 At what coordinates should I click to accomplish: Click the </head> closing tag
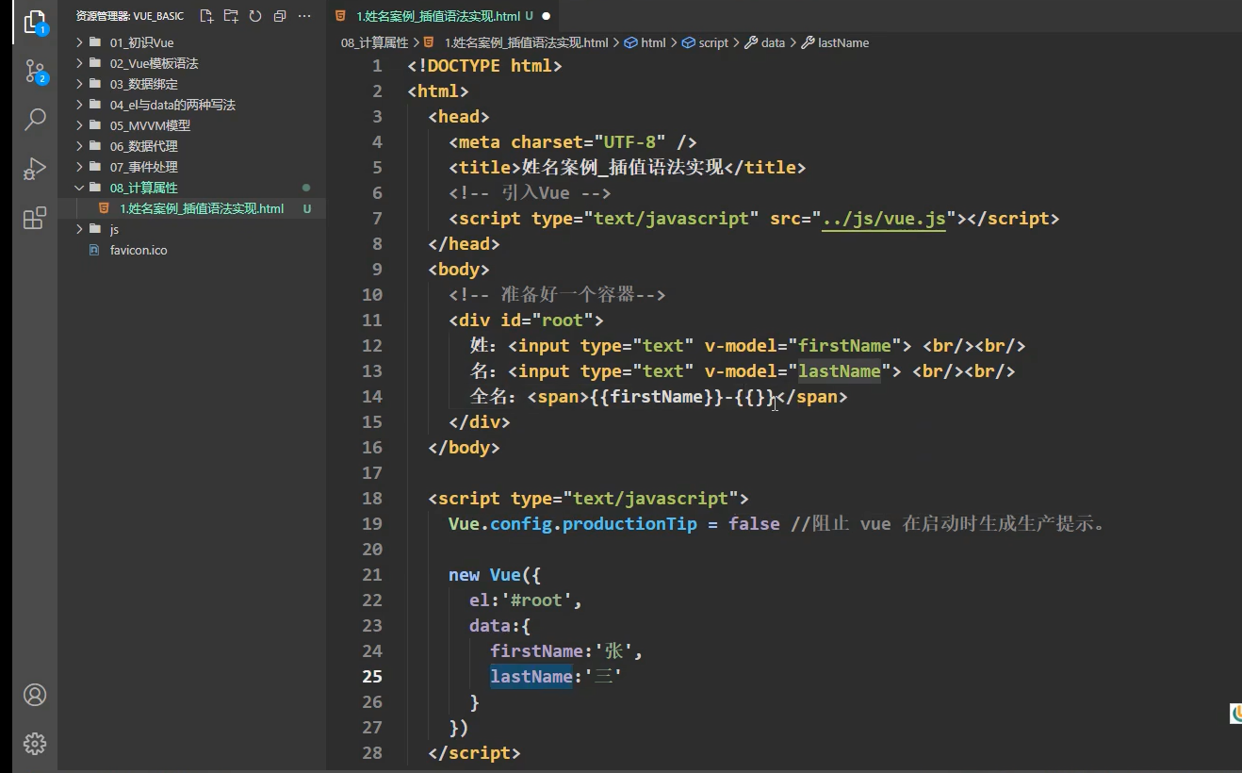click(x=464, y=244)
